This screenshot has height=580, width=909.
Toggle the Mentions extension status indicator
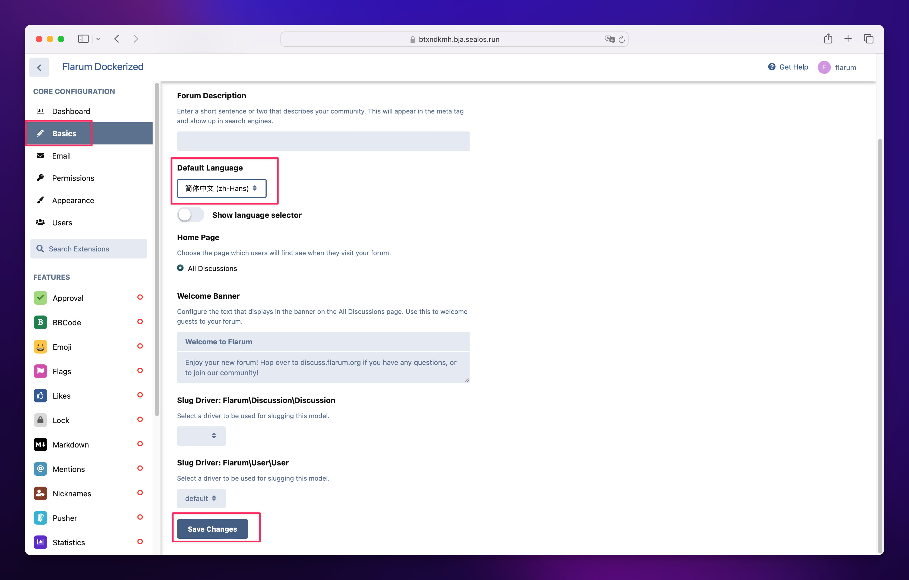tap(140, 468)
